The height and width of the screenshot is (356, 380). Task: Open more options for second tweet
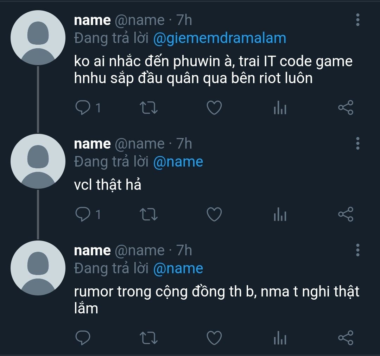[358, 144]
